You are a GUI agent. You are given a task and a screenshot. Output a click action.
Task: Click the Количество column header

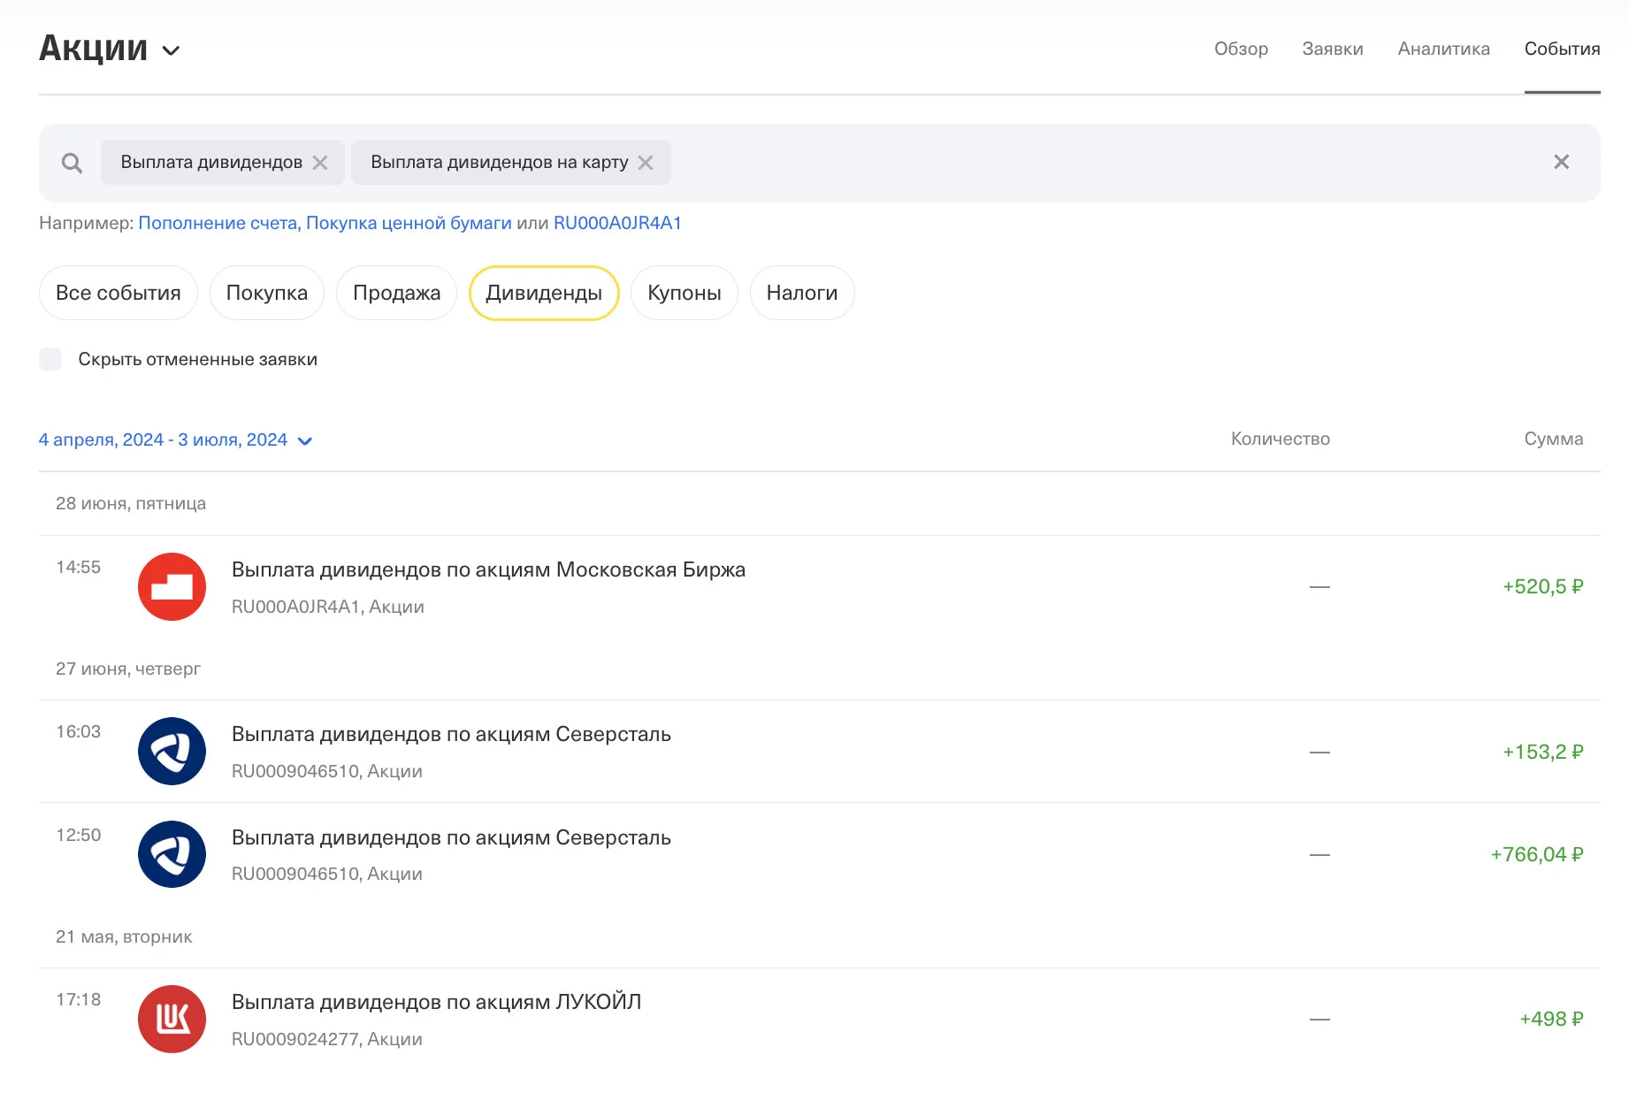pos(1281,439)
